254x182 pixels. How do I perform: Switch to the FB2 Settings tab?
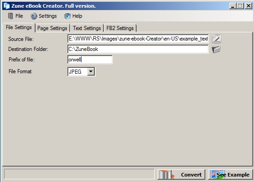point(120,28)
